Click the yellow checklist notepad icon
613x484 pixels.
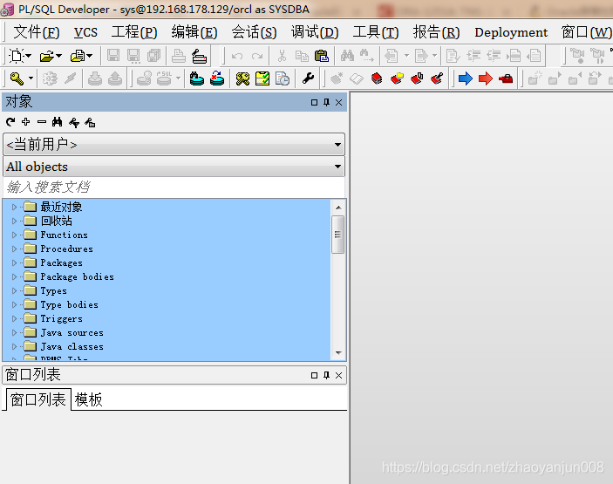[x=262, y=78]
